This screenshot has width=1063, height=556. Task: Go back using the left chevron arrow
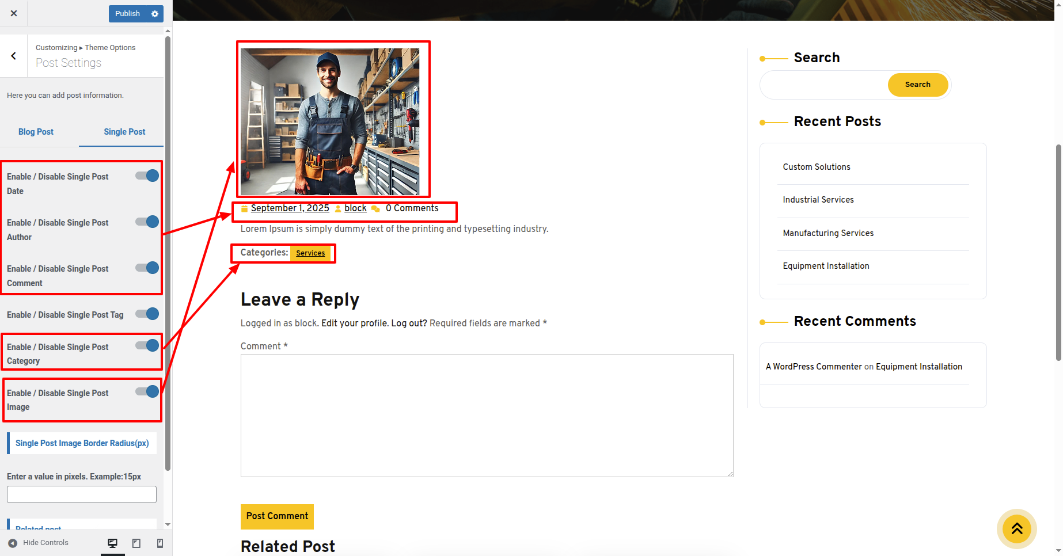pos(14,56)
